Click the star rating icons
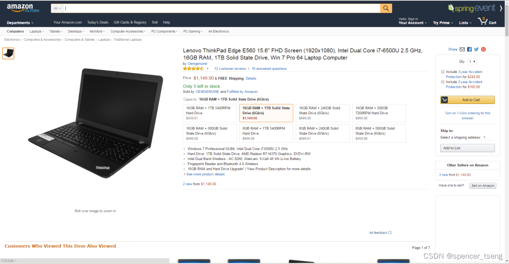 point(194,68)
